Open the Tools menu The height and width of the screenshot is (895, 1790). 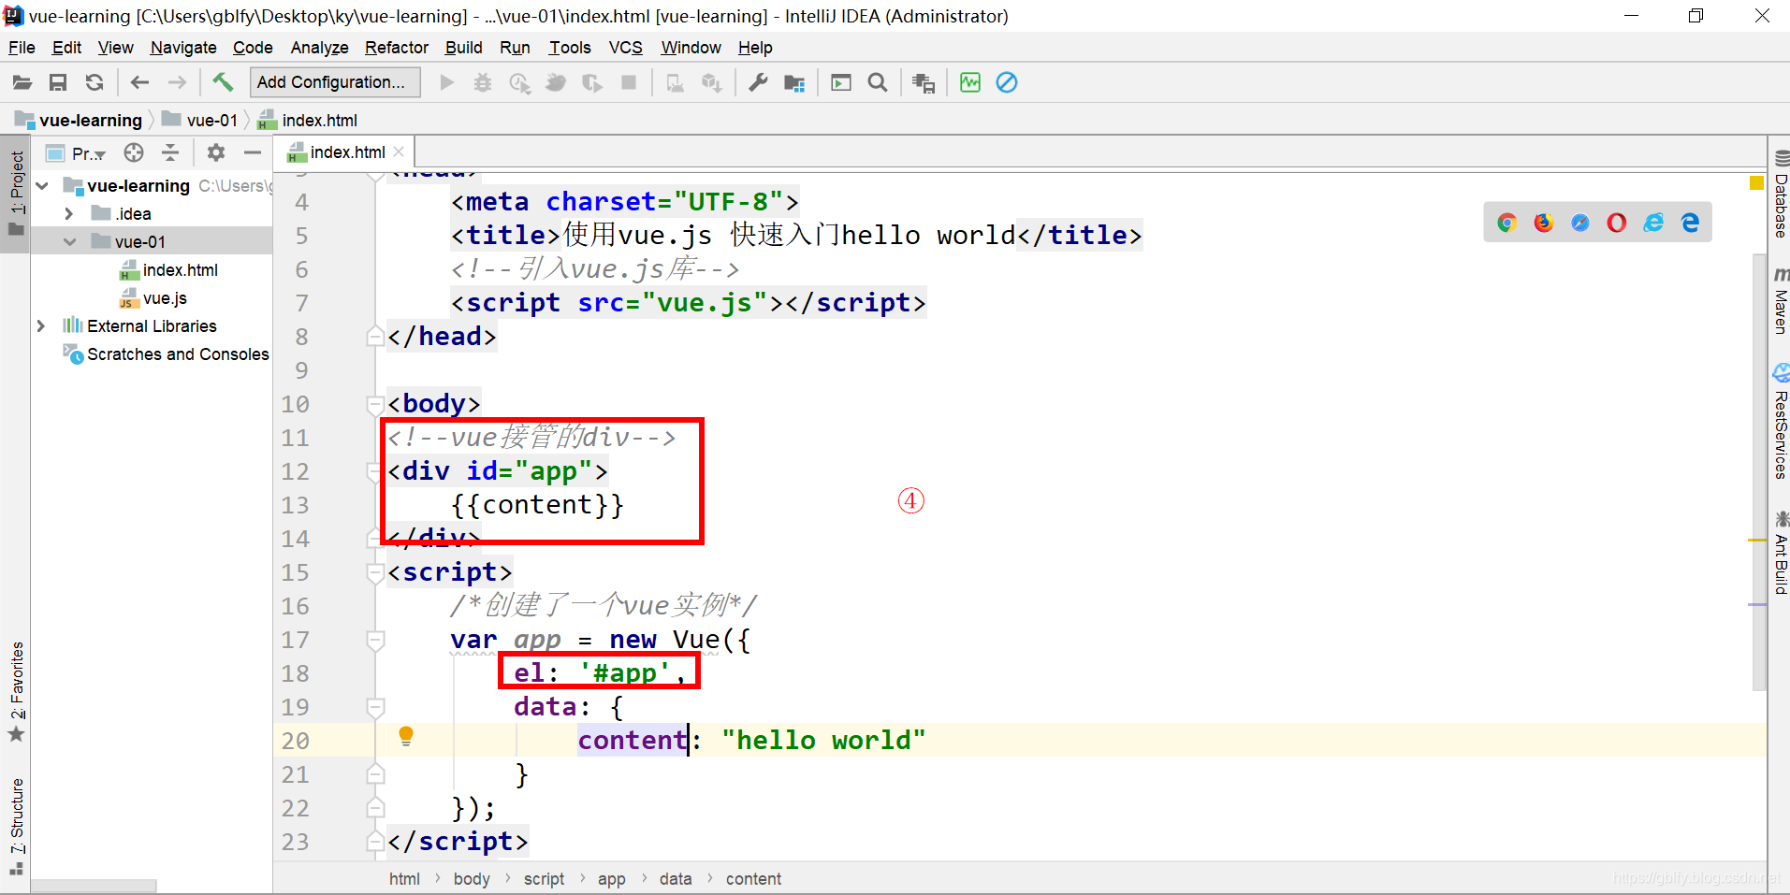coord(570,48)
